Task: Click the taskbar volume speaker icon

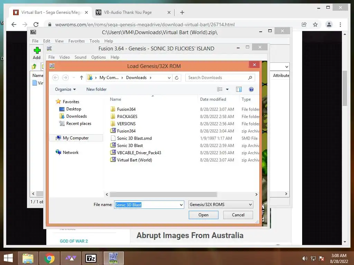Action: point(305,258)
